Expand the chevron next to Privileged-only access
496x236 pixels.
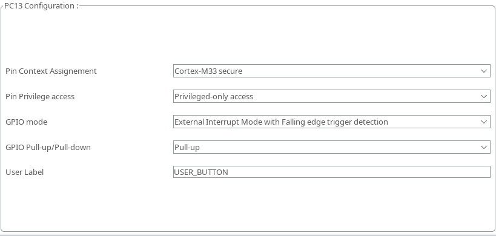[484, 96]
